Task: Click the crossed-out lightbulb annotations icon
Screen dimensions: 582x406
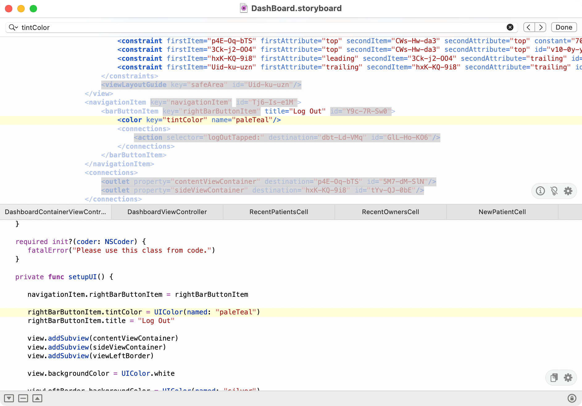Action: [554, 191]
